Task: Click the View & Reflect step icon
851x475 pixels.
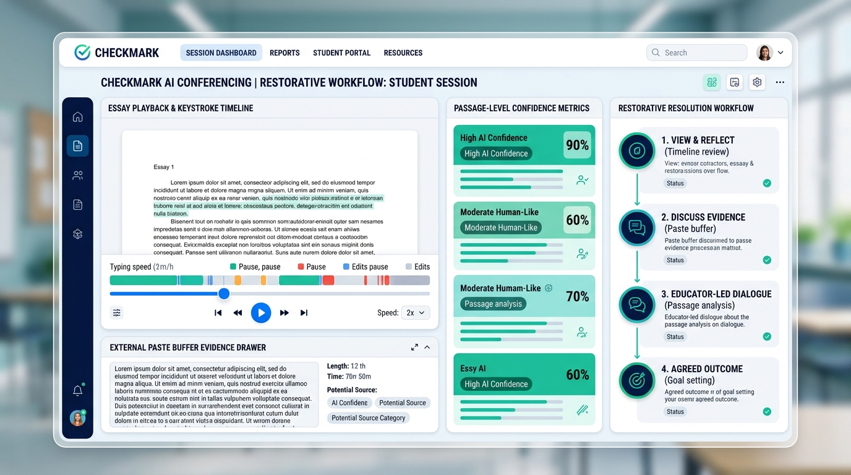Action: [x=637, y=151]
